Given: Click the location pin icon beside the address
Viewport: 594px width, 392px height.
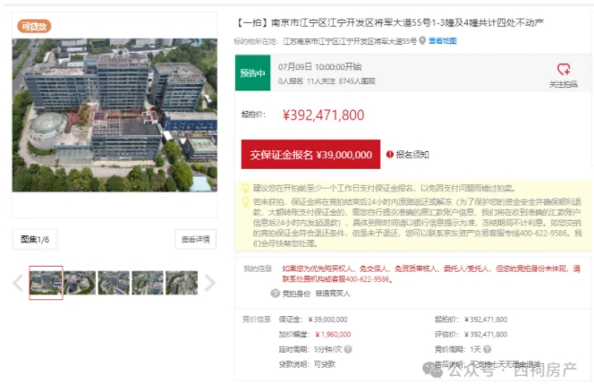Looking at the screenshot, I should point(422,41).
